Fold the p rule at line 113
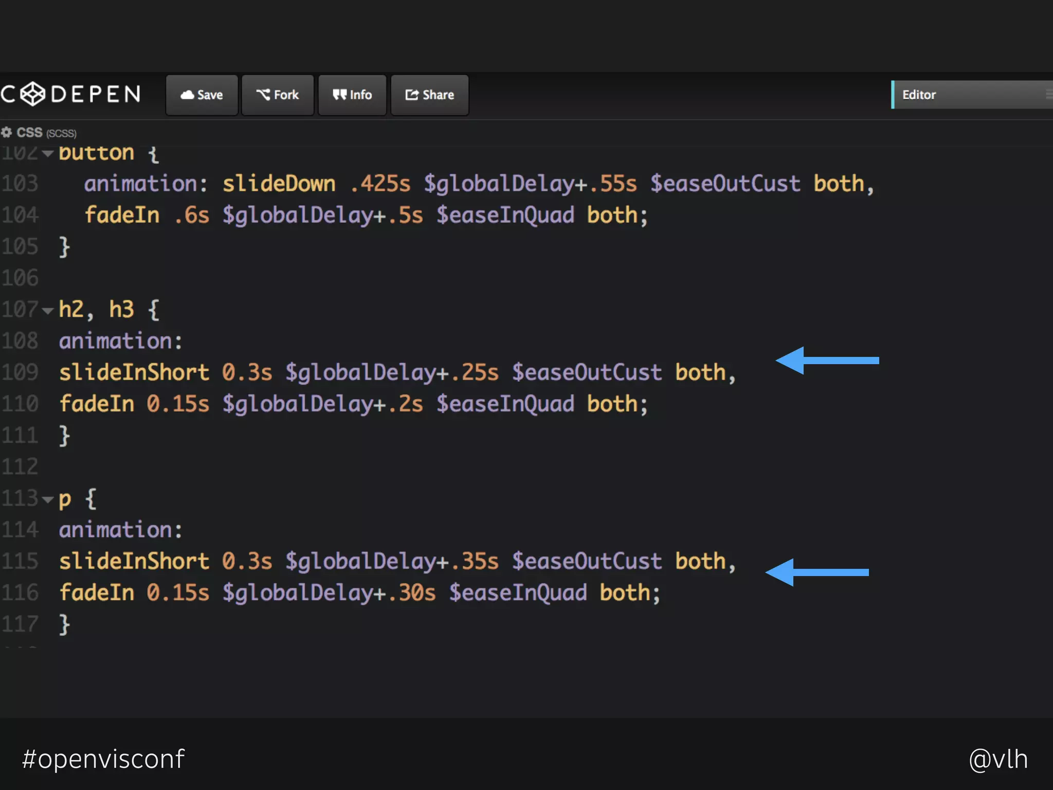1053x790 pixels. [48, 499]
